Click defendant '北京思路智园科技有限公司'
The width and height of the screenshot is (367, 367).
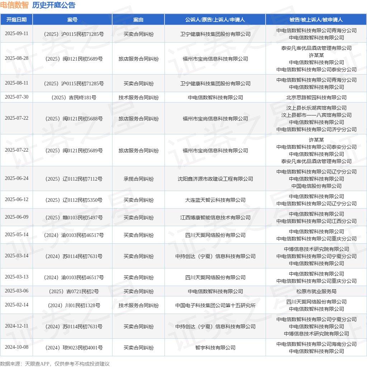[316, 97]
